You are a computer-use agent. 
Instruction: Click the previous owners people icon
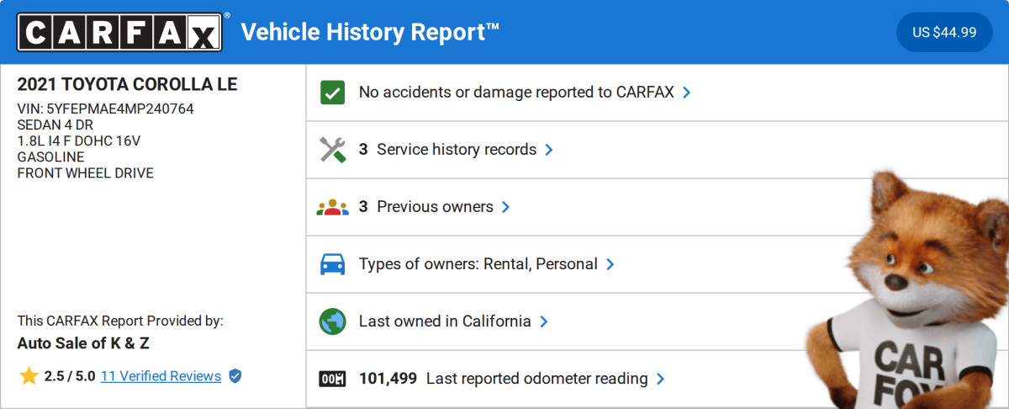[333, 207]
